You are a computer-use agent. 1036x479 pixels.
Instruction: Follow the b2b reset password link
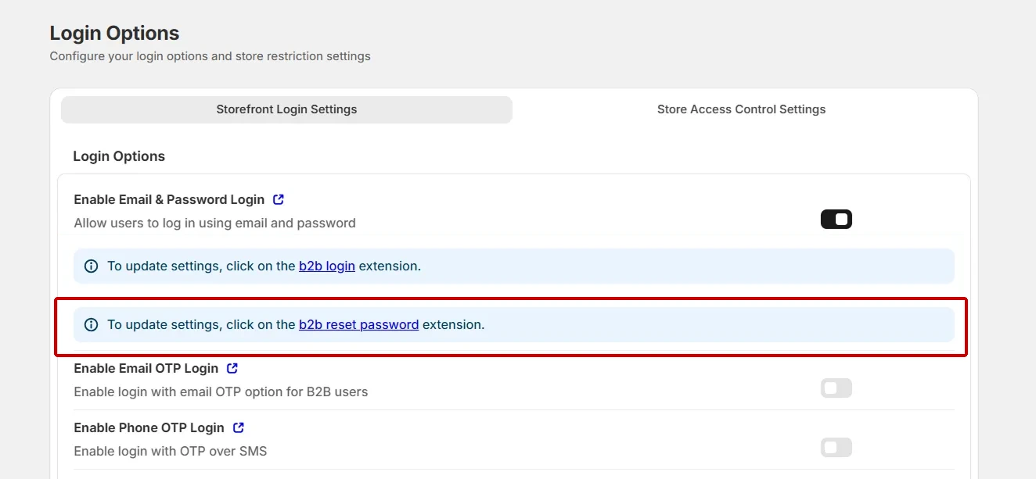tap(358, 324)
